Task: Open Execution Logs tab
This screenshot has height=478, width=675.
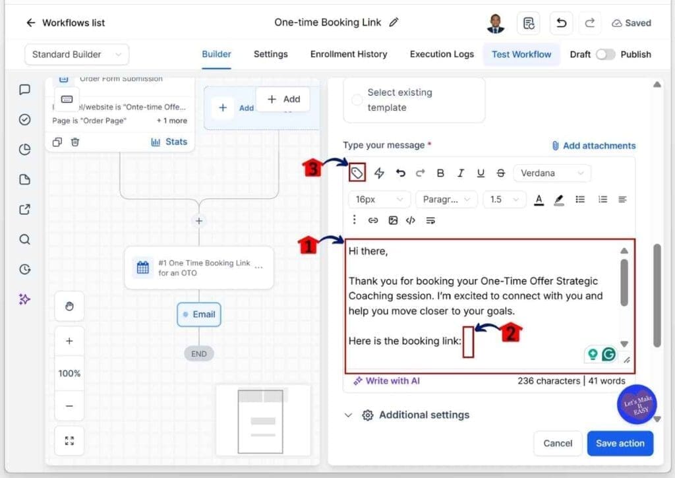Action: (442, 54)
